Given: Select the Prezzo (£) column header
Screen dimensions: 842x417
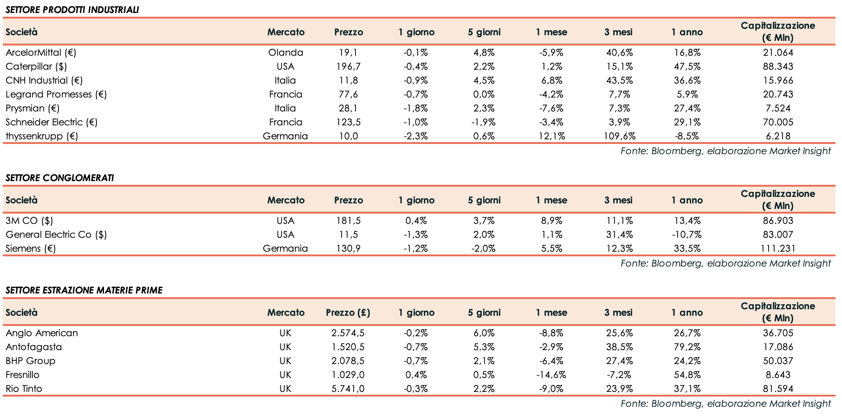Looking at the screenshot, I should 348,313.
